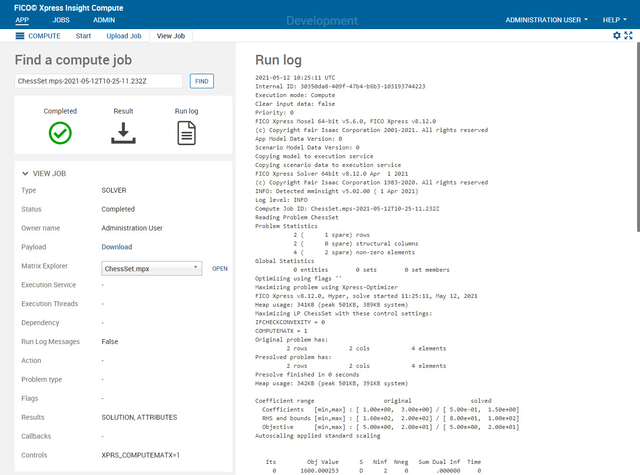Click the Payload Download link
640x475 pixels.
coord(117,247)
